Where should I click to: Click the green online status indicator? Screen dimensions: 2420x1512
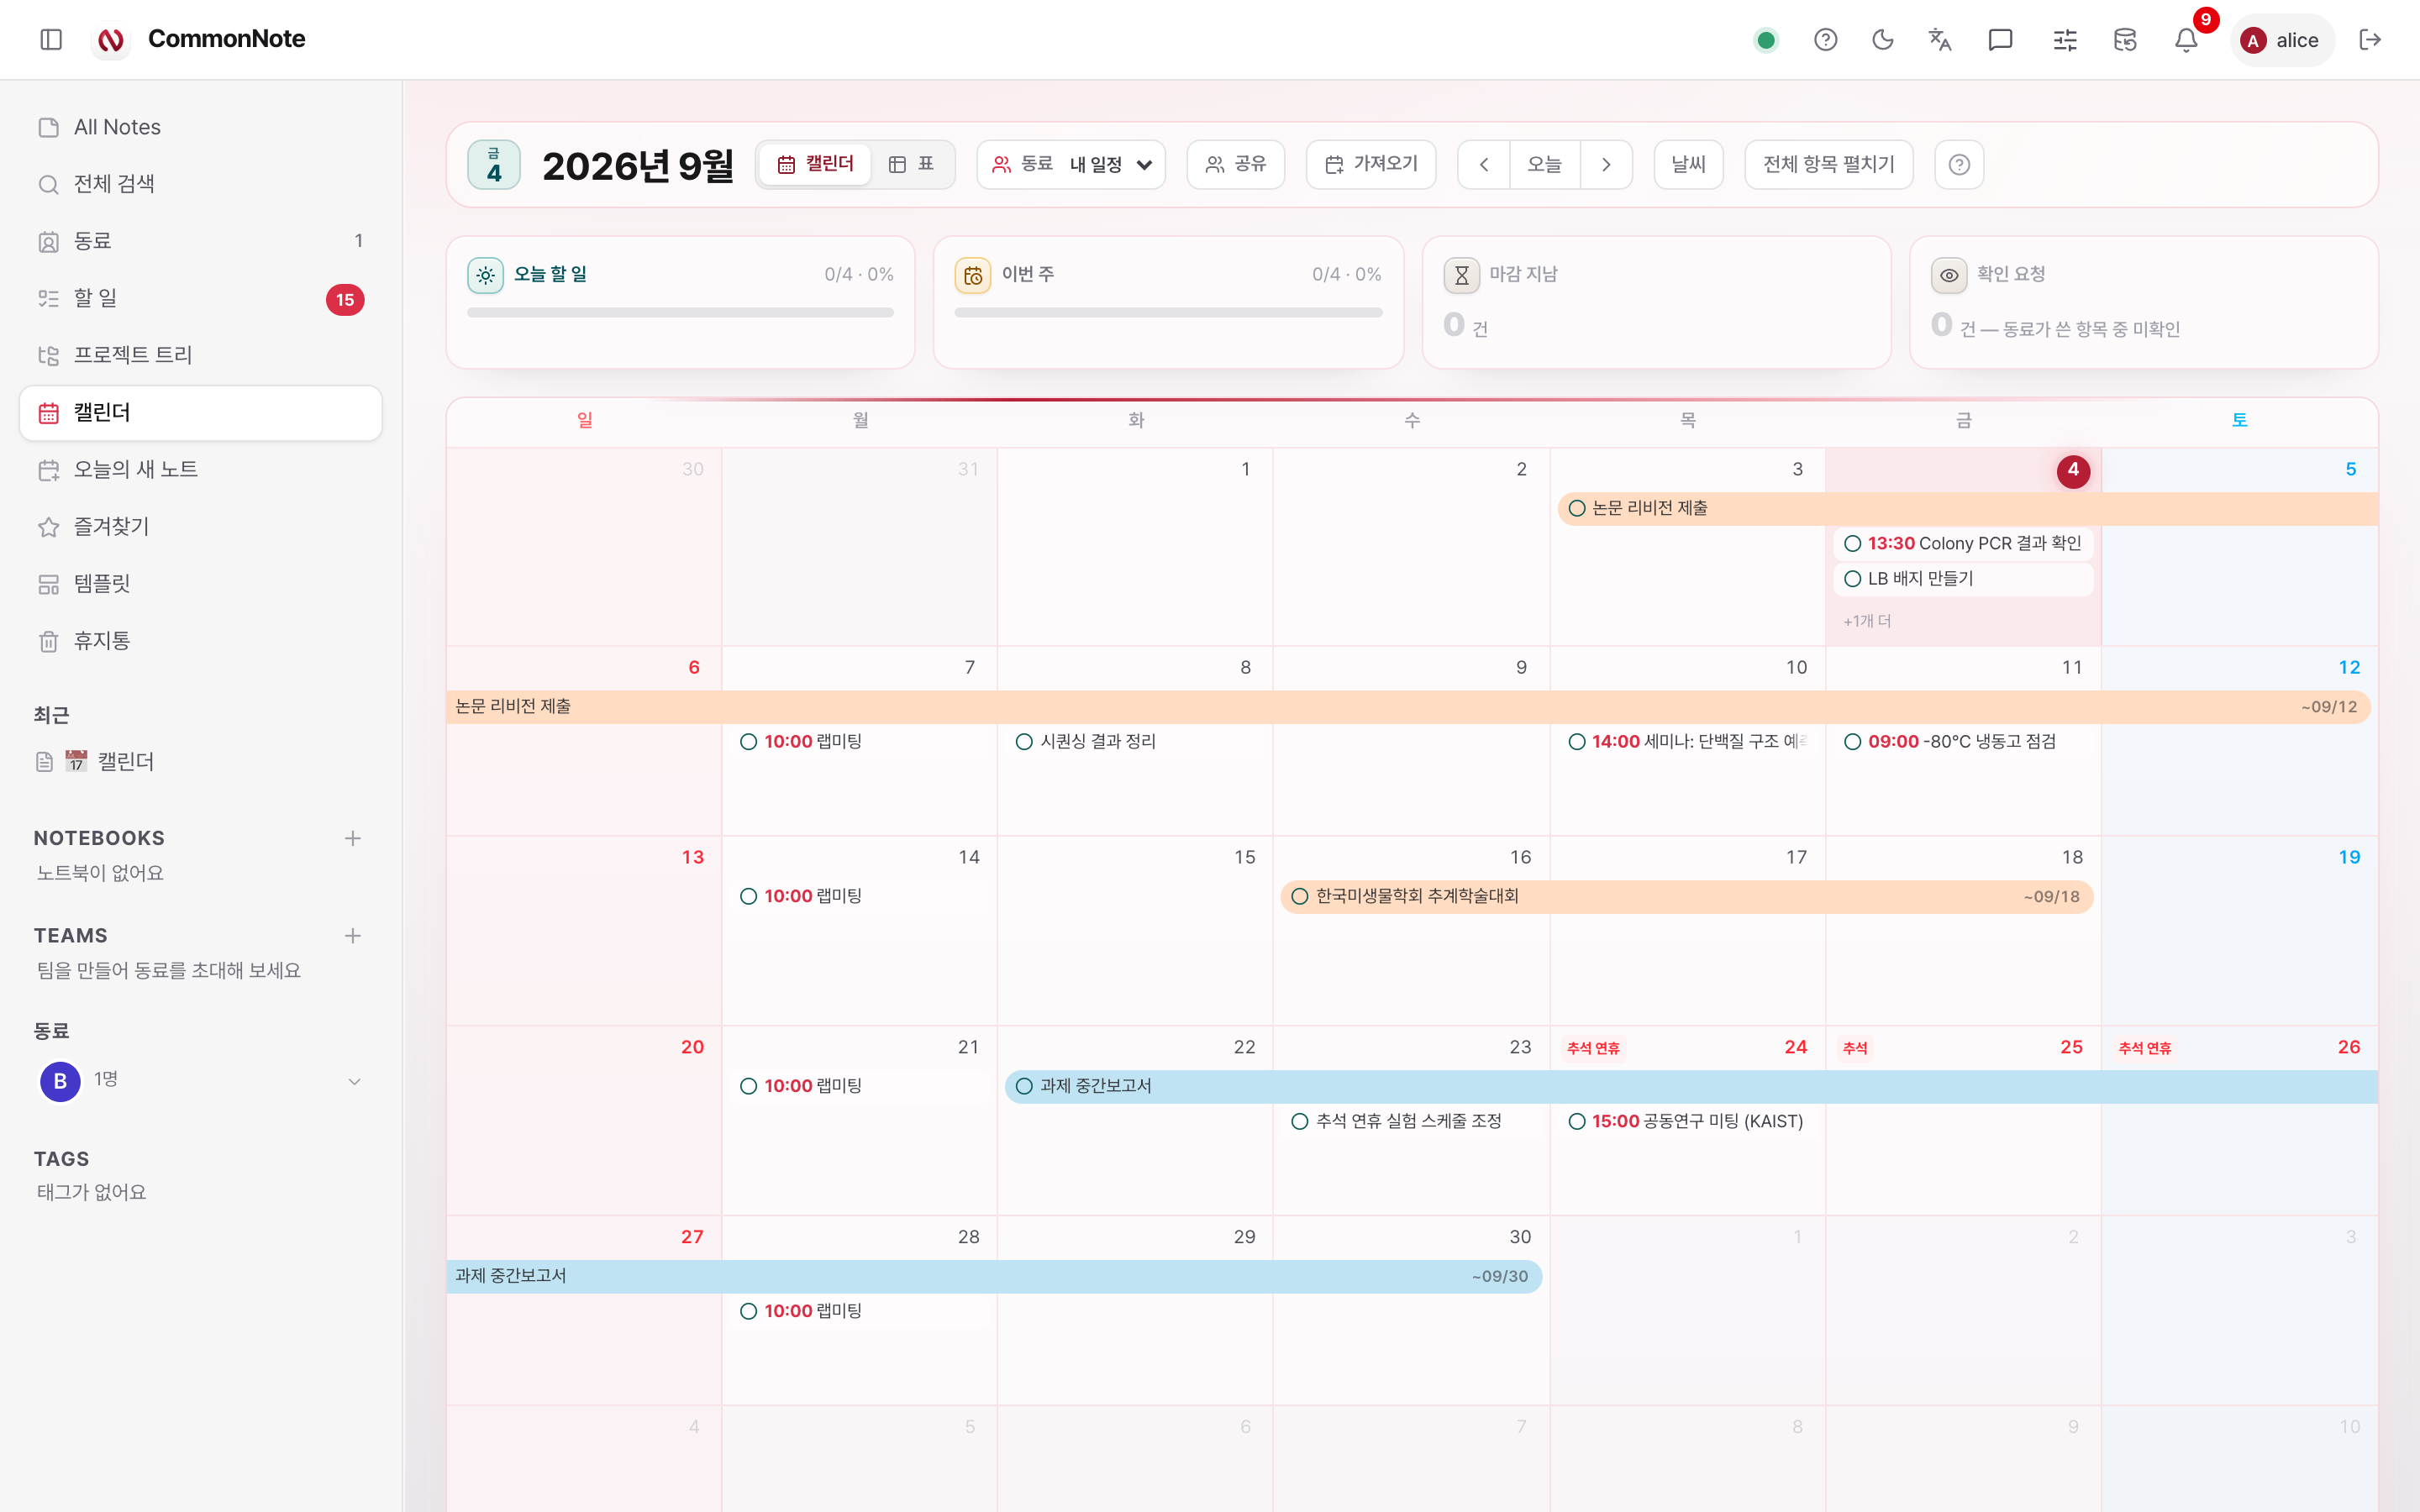(1766, 40)
